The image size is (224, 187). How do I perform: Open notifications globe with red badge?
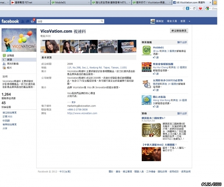point(33,21)
